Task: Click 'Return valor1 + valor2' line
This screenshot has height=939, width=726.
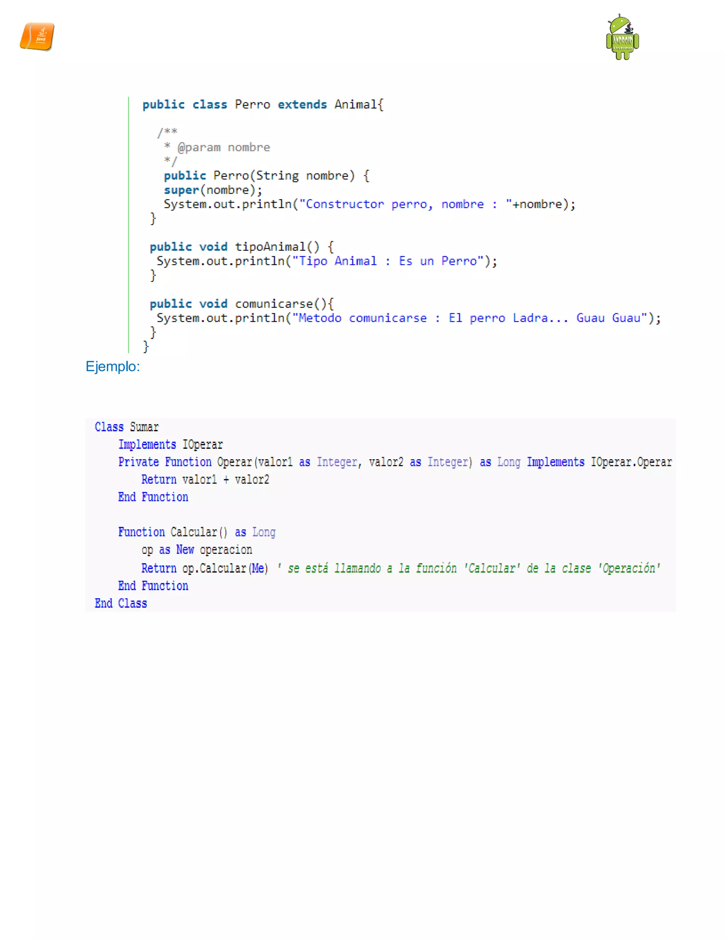Action: (205, 480)
